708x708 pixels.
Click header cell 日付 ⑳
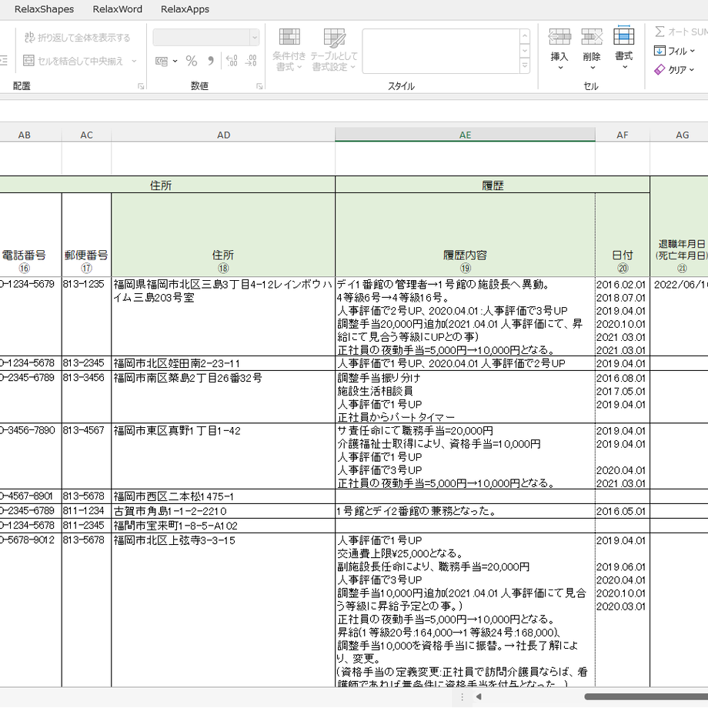623,235
